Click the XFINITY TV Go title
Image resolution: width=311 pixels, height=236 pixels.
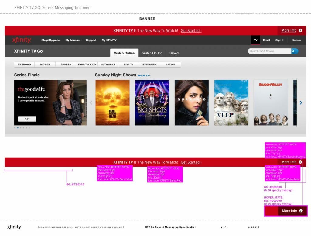28,51
